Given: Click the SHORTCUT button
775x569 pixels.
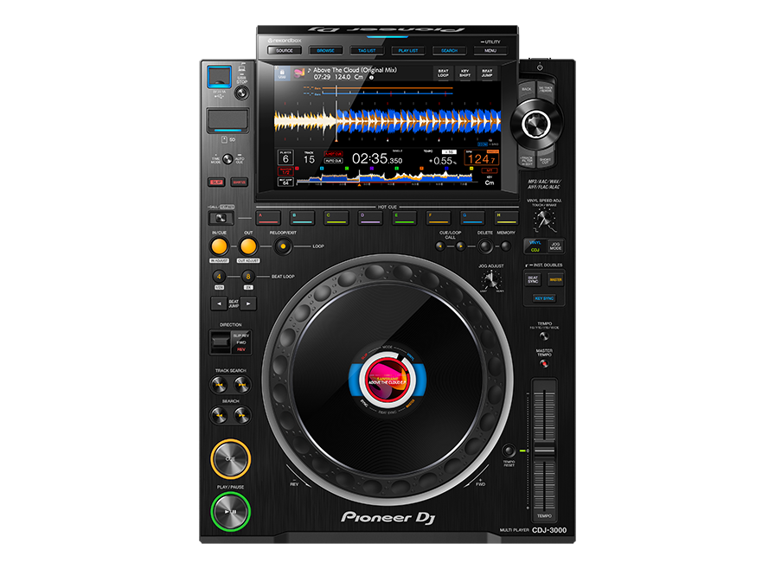Looking at the screenshot, I should point(545,159).
